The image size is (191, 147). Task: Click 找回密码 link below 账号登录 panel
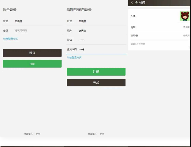[x=28, y=134]
